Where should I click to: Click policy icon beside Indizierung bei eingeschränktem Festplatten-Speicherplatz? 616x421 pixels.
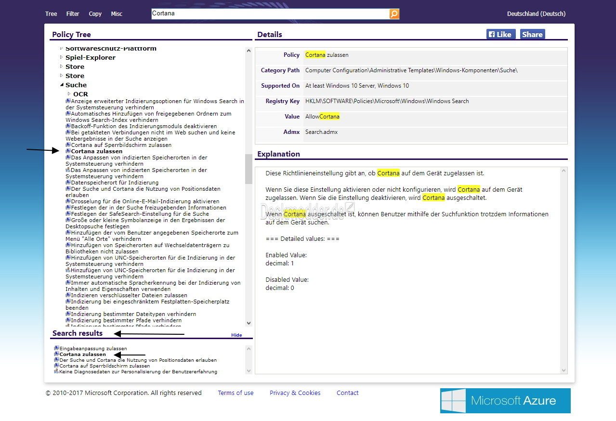click(68, 302)
